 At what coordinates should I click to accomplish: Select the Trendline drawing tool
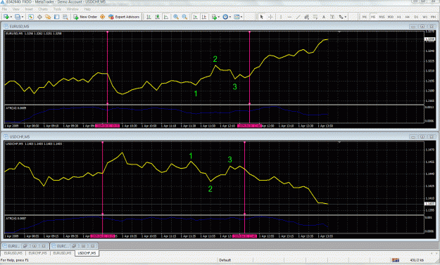(x=298, y=17)
